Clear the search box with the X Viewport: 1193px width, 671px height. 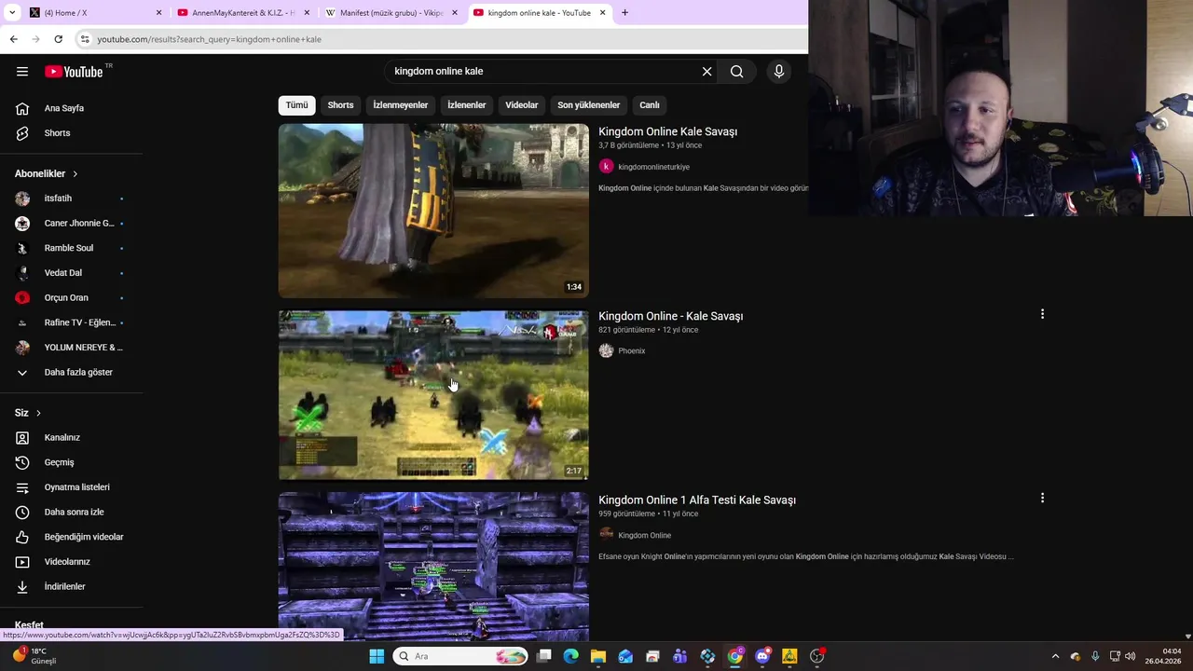click(x=706, y=72)
